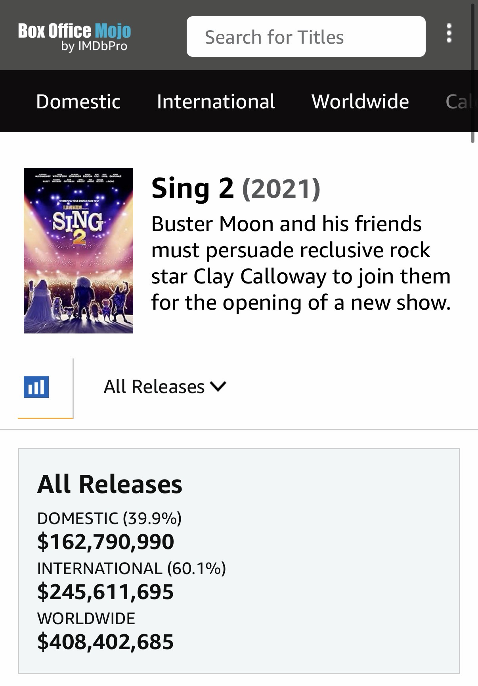Click the international gross $245,611,695
478x686 pixels.
(x=105, y=592)
